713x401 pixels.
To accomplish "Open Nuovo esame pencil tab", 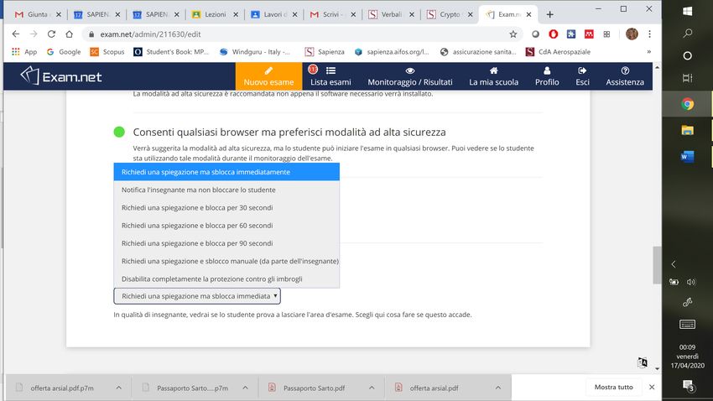I will [268, 71].
